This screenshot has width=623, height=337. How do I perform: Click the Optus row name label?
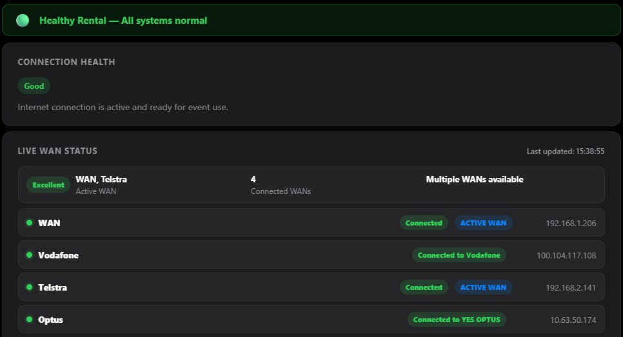(50, 320)
